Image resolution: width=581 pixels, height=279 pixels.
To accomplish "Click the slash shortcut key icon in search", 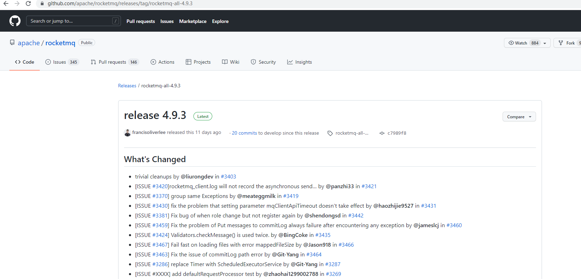I will coord(115,21).
